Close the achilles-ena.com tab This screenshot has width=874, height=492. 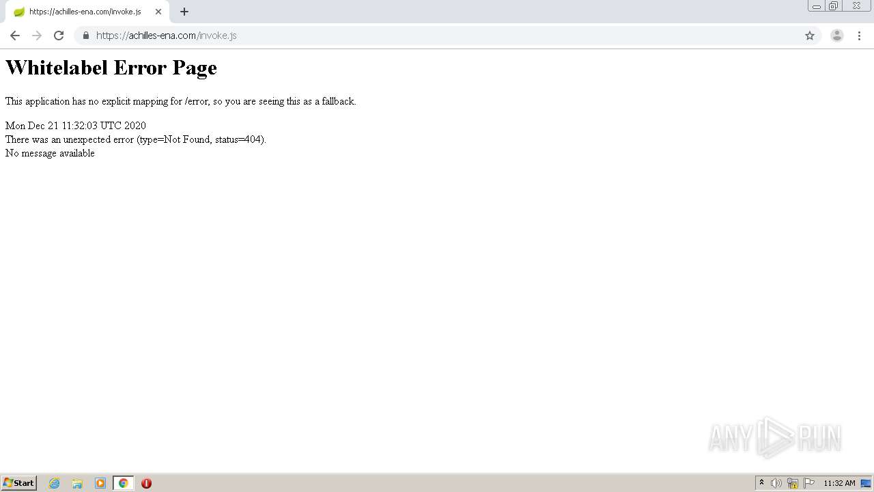[x=158, y=12]
